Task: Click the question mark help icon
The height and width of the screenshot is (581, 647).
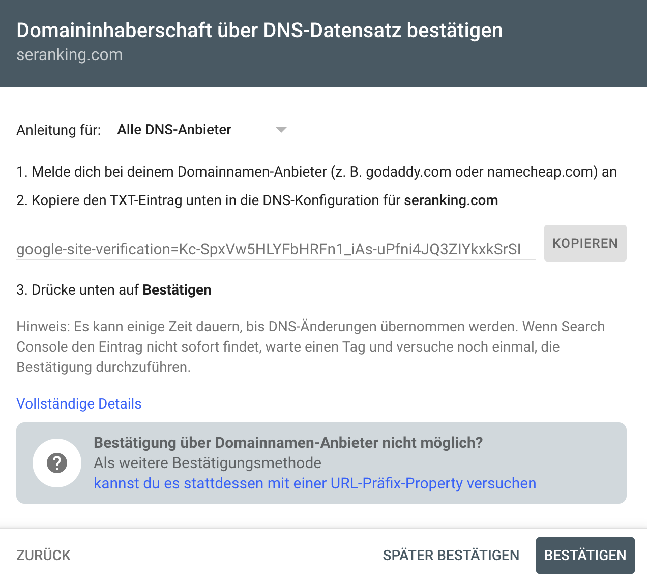Action: click(57, 463)
